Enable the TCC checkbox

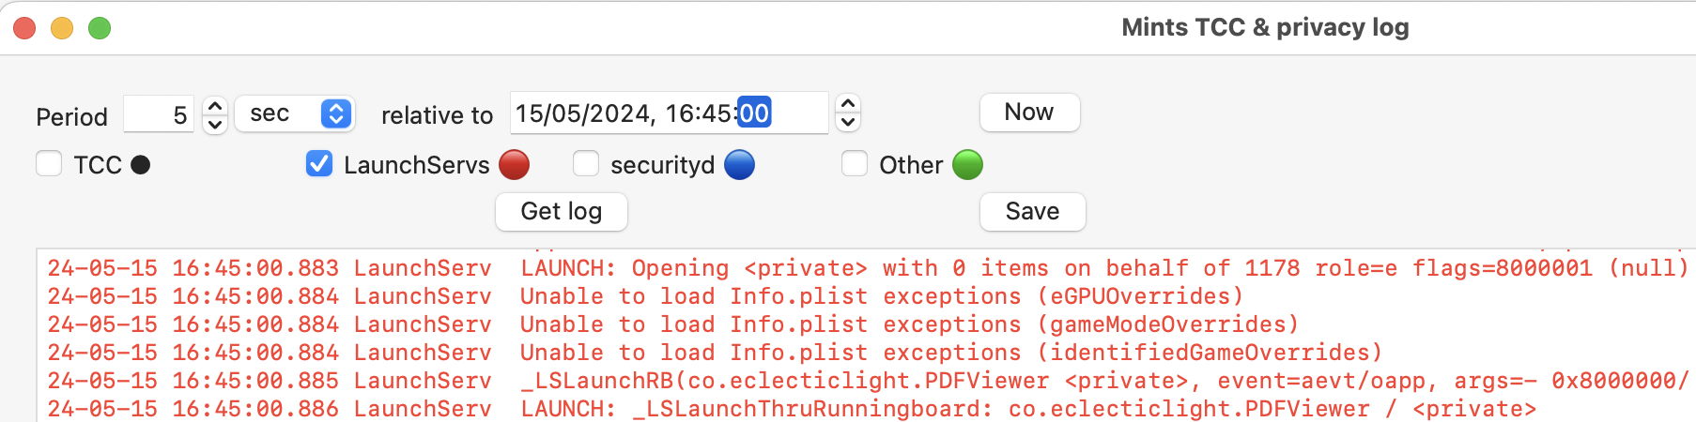[x=49, y=164]
